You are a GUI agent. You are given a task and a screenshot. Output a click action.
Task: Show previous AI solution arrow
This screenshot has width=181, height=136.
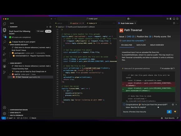point(161,68)
